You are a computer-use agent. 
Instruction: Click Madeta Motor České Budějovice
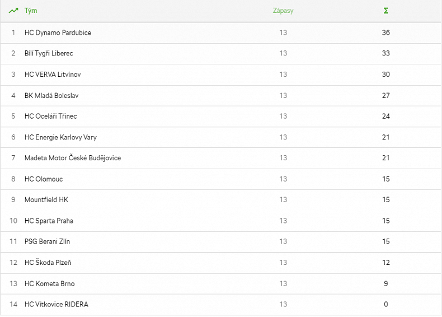coord(73,158)
